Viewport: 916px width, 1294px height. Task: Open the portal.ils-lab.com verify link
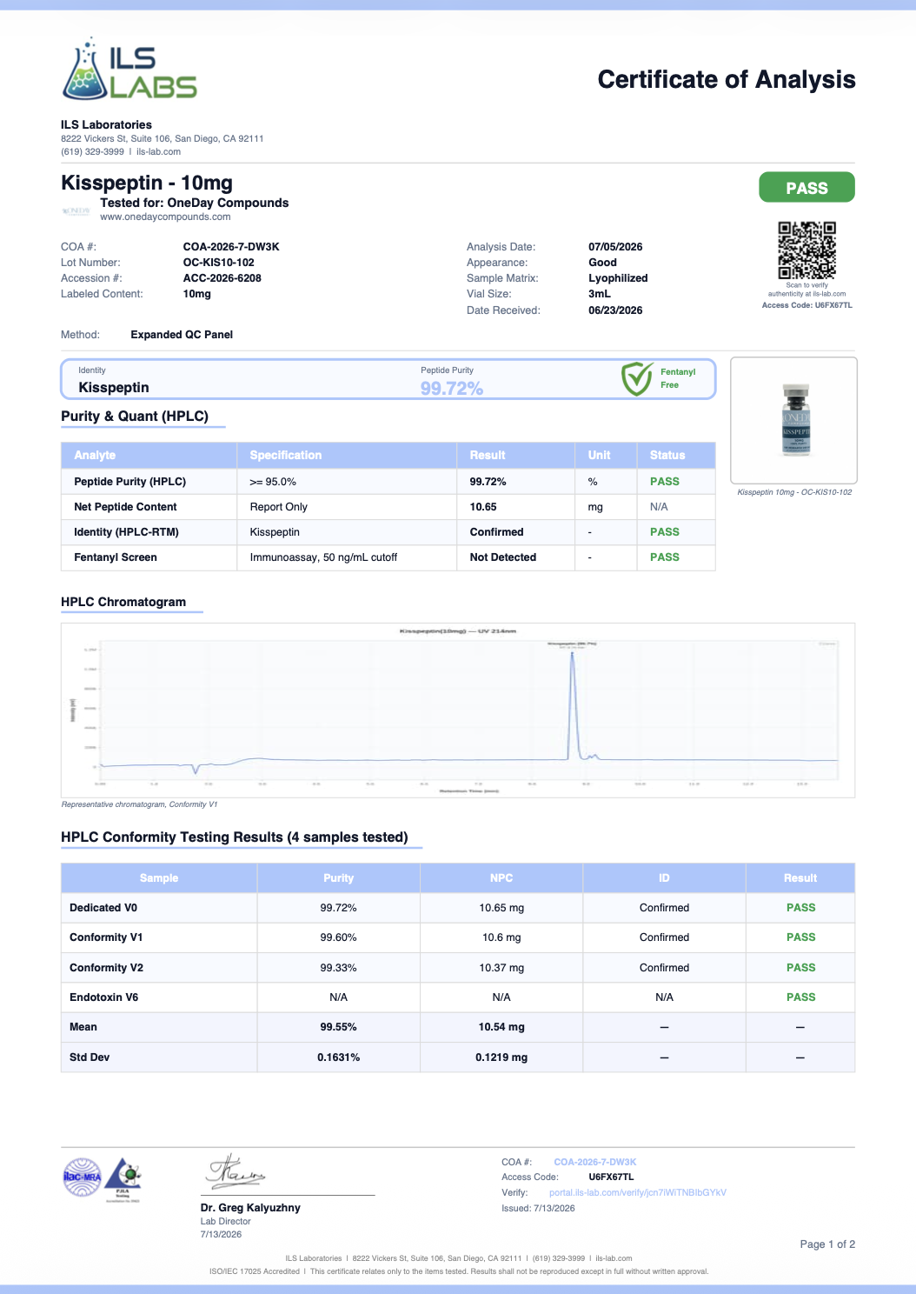click(x=638, y=1192)
